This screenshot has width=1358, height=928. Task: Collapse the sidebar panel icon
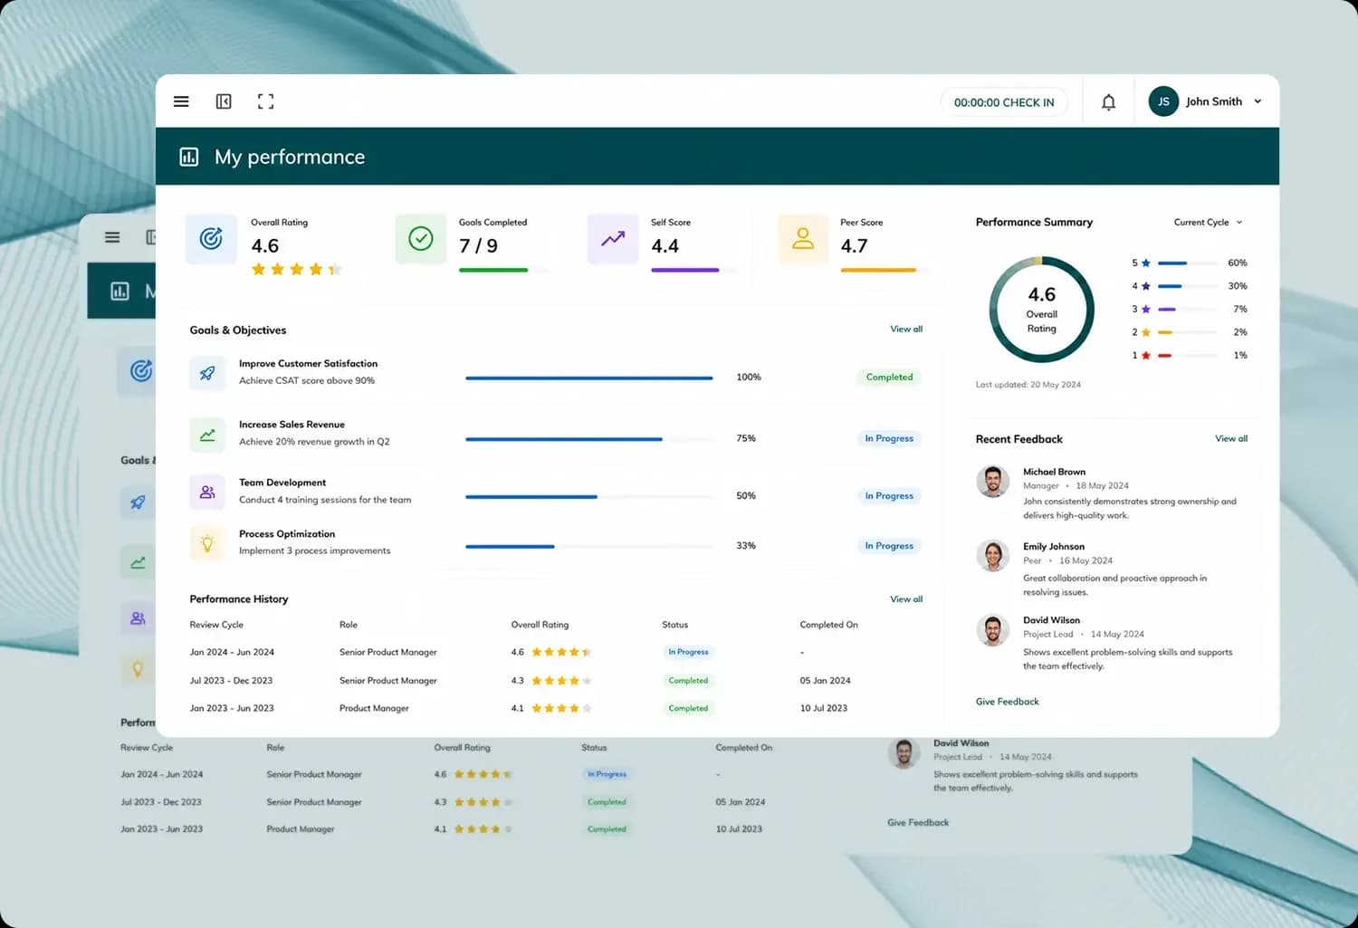tap(224, 101)
